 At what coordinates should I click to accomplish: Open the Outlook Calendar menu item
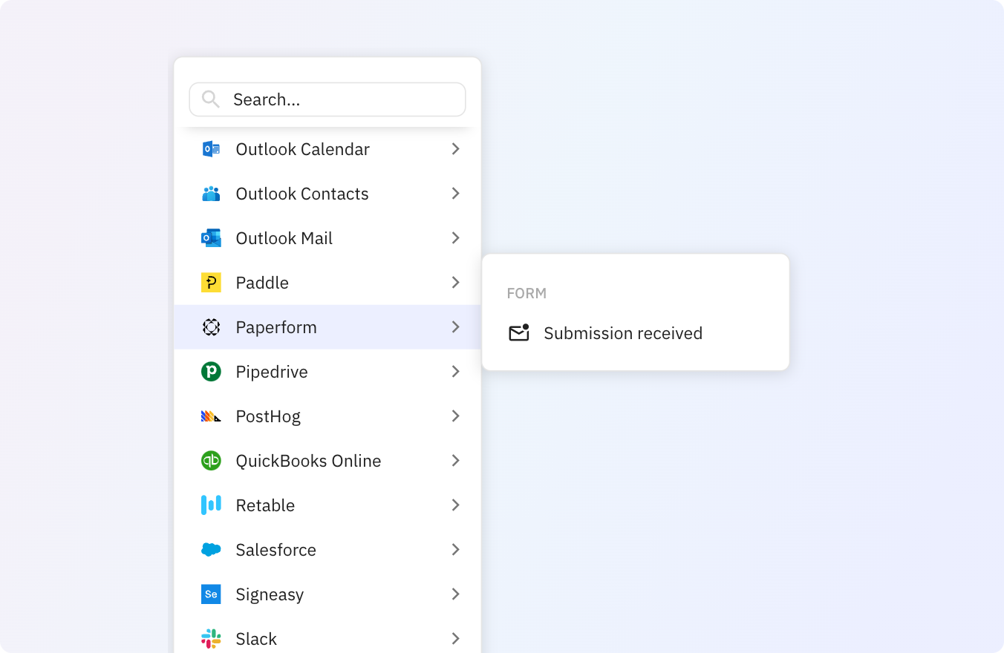(327, 149)
